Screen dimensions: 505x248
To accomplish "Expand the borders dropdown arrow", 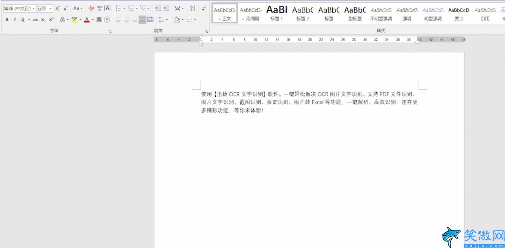I will point(195,20).
